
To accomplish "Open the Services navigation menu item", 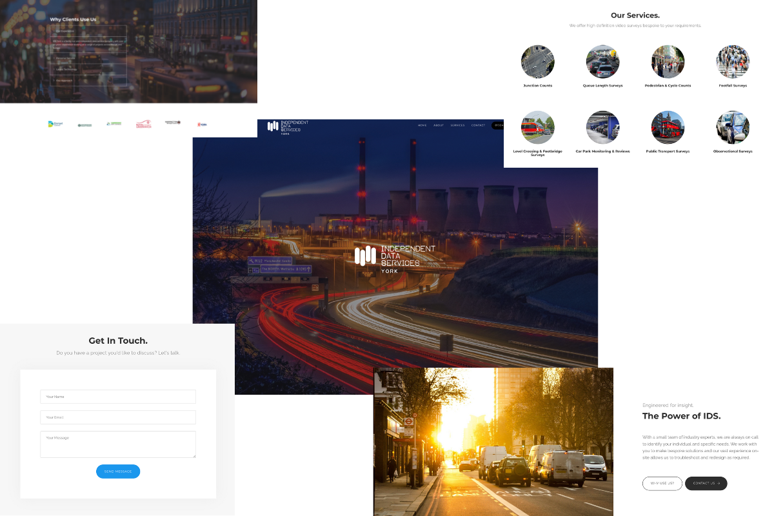I will pyautogui.click(x=457, y=125).
